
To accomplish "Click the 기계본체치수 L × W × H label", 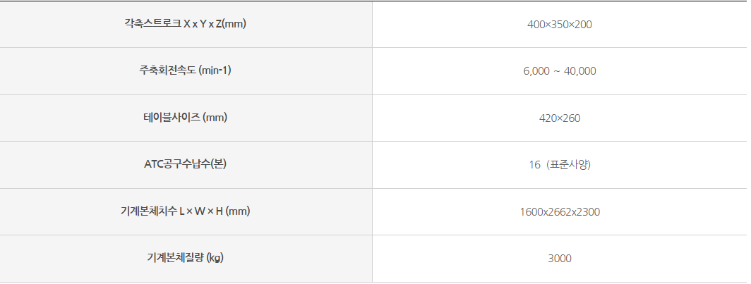I will [x=185, y=211].
